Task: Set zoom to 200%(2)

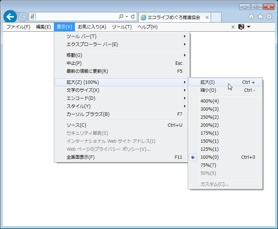Action: pos(225,125)
